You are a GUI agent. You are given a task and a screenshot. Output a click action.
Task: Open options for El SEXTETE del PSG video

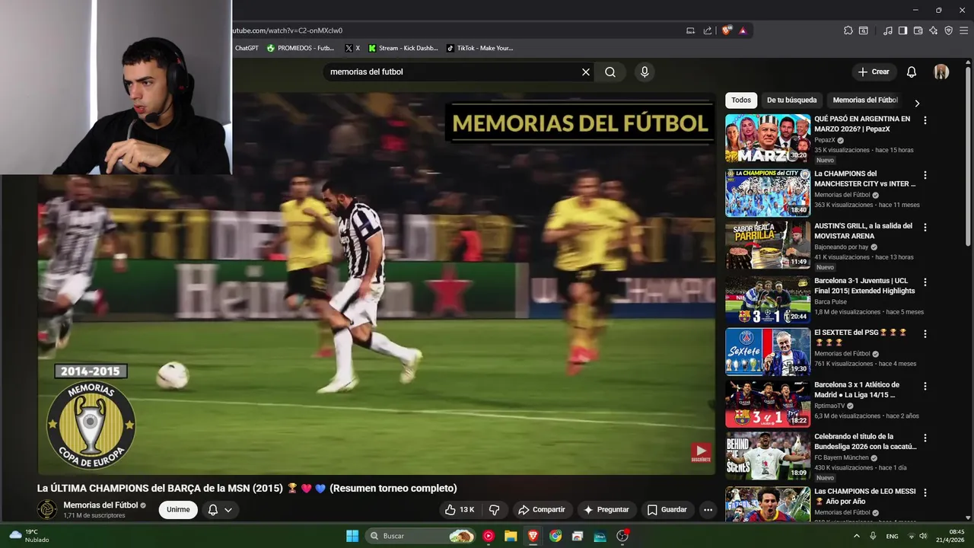click(925, 333)
